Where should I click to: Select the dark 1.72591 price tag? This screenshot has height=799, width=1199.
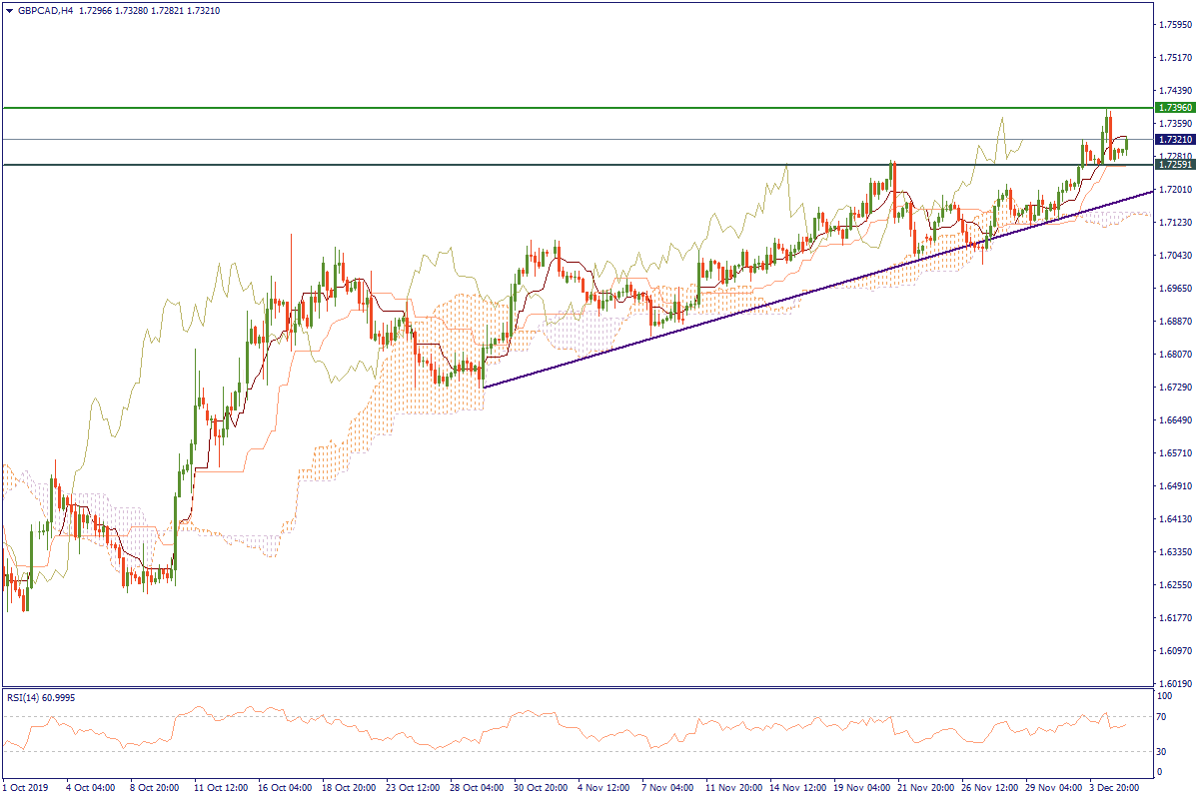(x=1171, y=165)
